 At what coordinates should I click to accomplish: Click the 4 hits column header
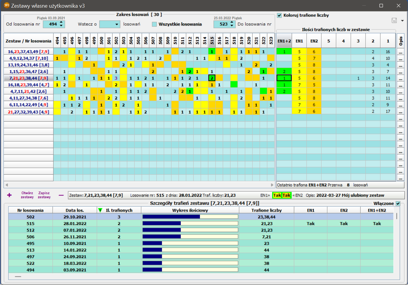[343, 41]
